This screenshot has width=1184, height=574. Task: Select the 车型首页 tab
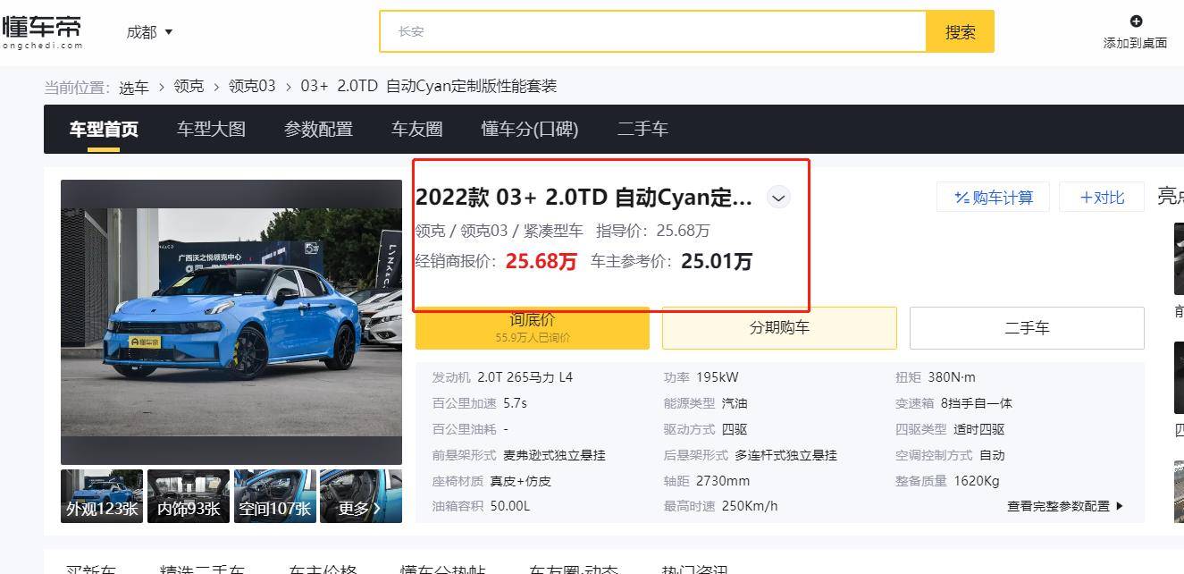pos(104,130)
